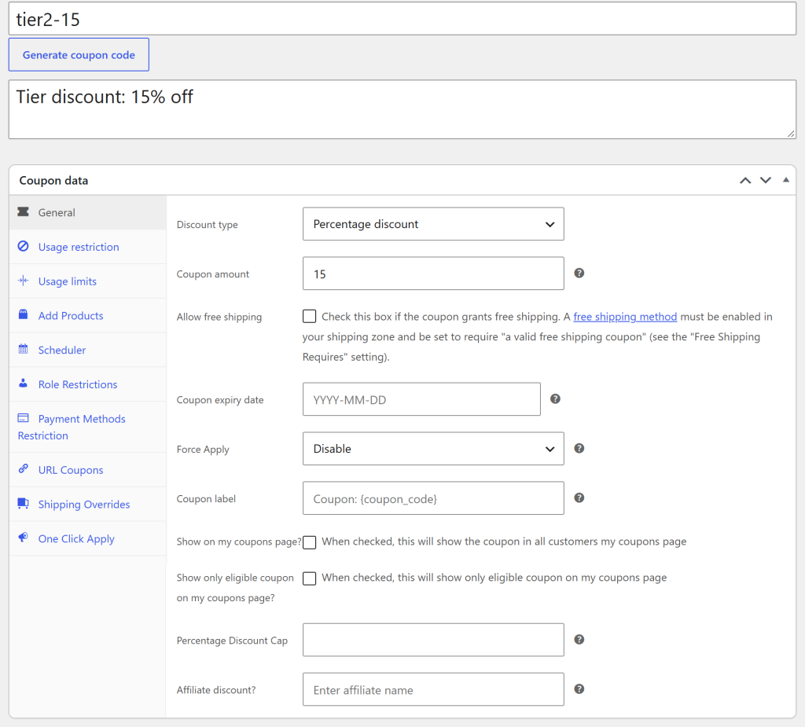
Task: Show help tooltip for Coupon label
Action: (x=579, y=498)
